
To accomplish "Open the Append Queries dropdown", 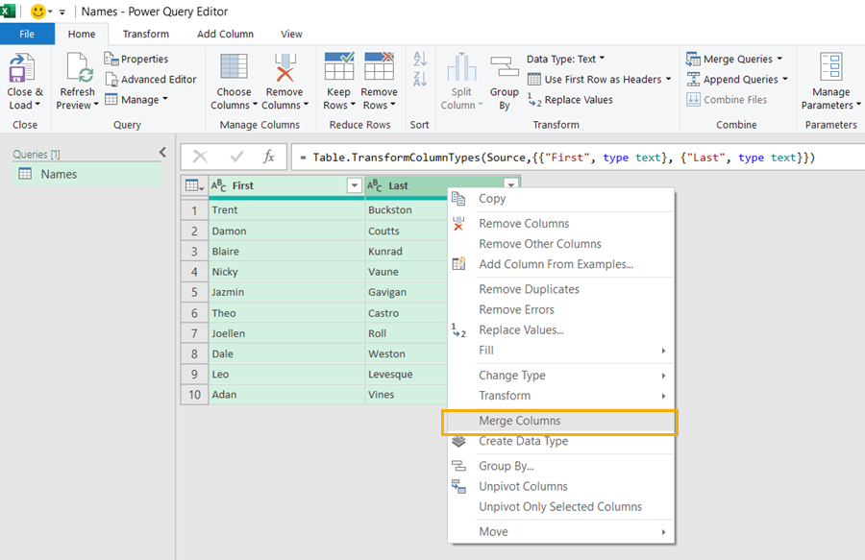I will point(785,79).
